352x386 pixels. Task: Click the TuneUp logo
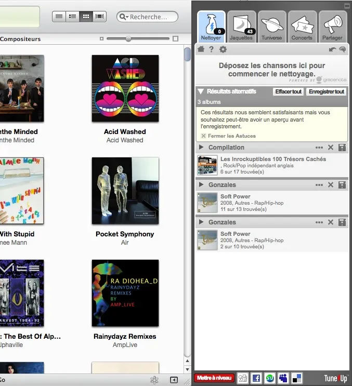pyautogui.click(x=335, y=378)
